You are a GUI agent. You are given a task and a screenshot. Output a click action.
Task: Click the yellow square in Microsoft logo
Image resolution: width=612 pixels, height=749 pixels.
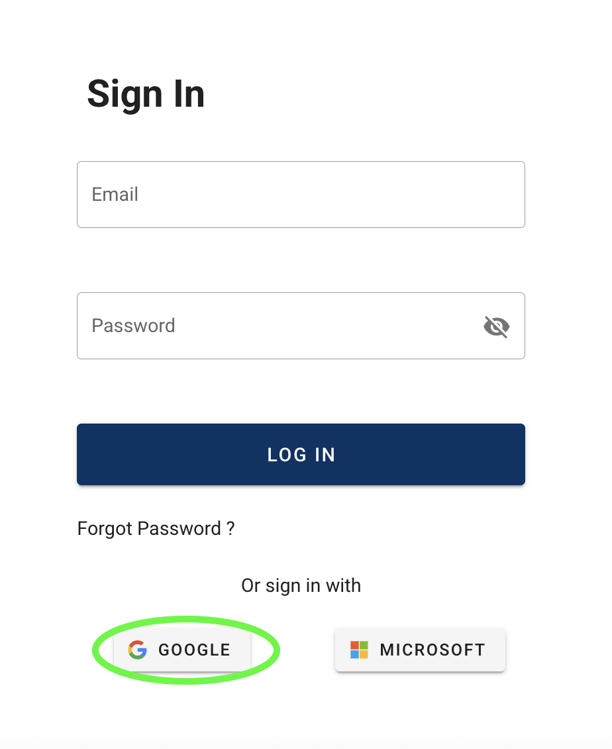pyautogui.click(x=364, y=654)
